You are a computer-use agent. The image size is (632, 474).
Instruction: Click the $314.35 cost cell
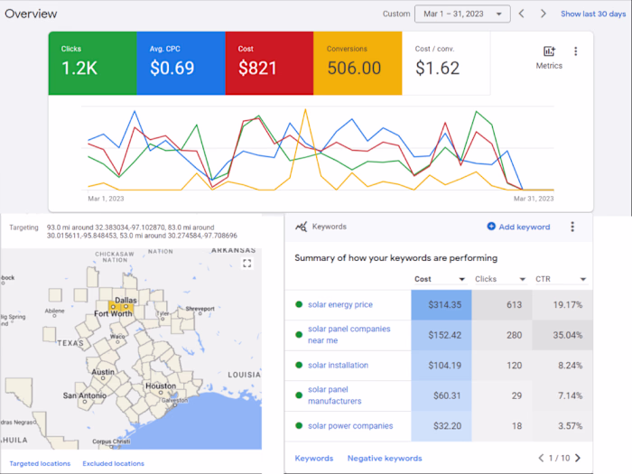coord(441,305)
